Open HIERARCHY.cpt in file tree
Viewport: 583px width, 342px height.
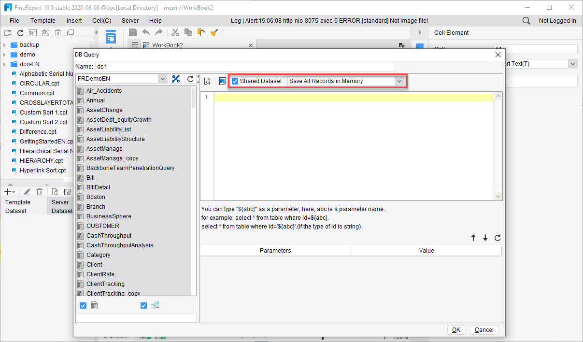[x=41, y=161]
